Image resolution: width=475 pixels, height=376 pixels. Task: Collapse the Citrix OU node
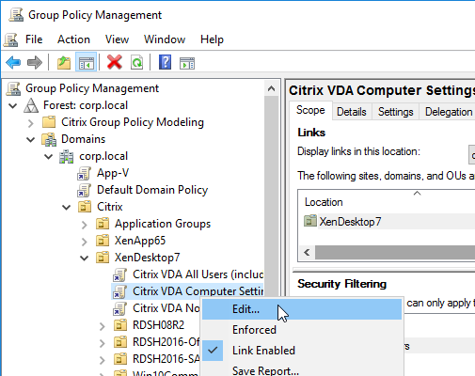click(x=66, y=207)
